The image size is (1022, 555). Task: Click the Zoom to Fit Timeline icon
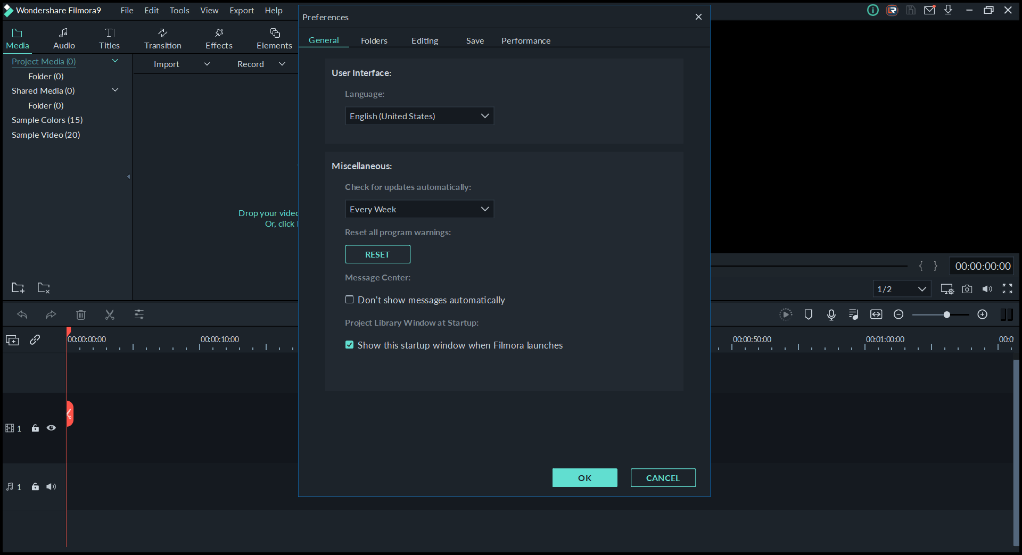(876, 314)
